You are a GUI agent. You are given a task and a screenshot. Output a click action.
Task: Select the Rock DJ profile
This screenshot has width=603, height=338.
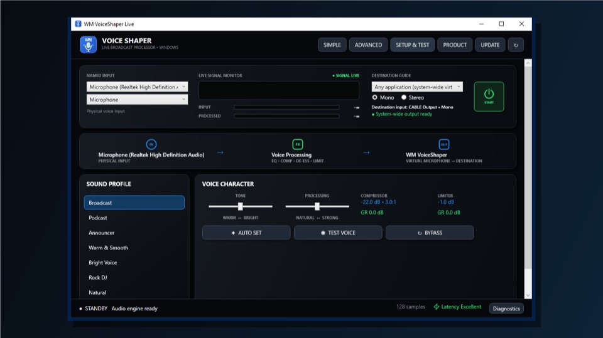click(x=134, y=277)
